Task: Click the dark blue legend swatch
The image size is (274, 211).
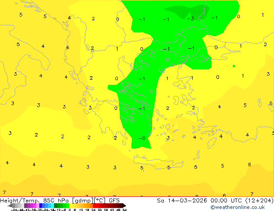Action: tap(41, 205)
